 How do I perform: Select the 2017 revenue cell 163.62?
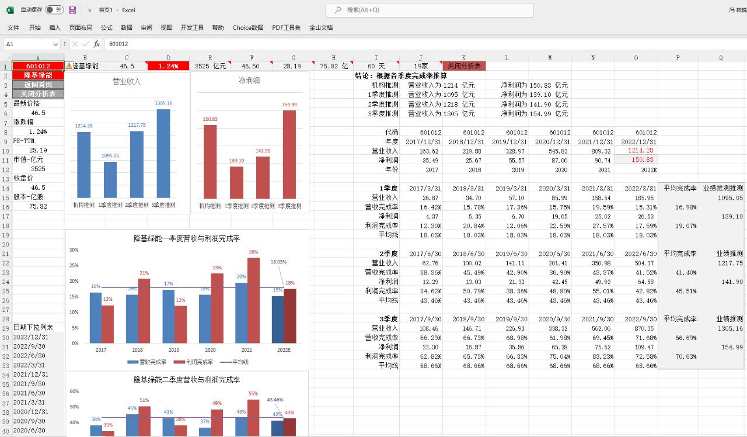[x=421, y=151]
